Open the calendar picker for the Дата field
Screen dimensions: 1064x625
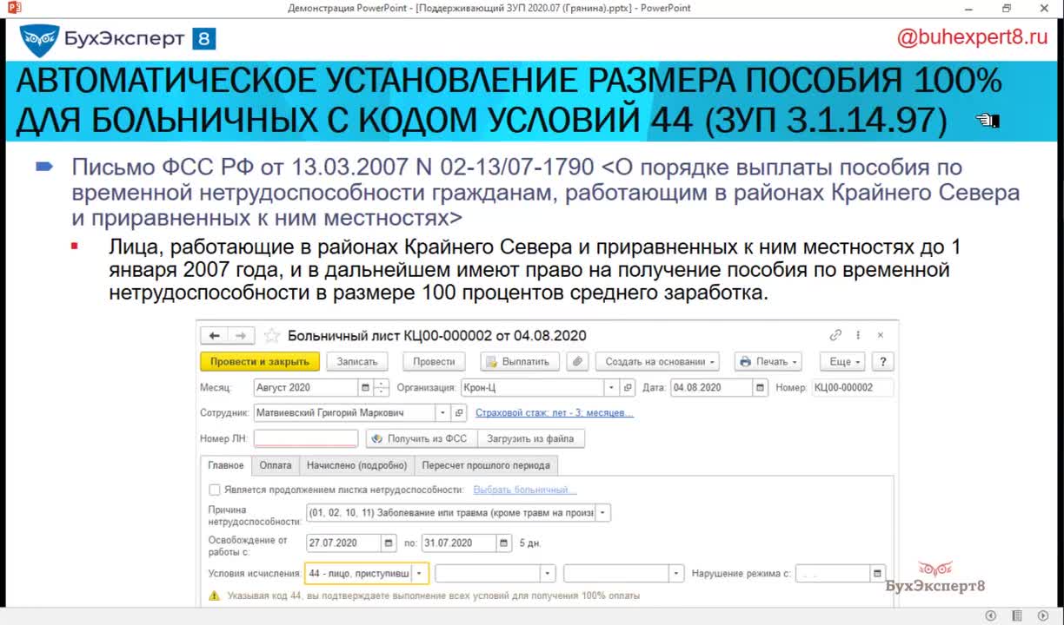pos(761,388)
